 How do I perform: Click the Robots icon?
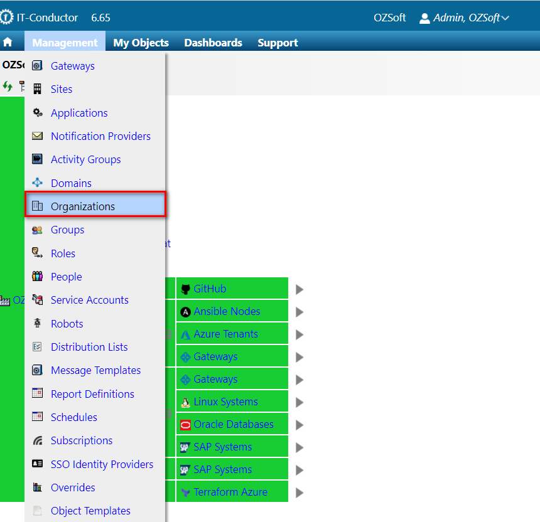pos(37,323)
